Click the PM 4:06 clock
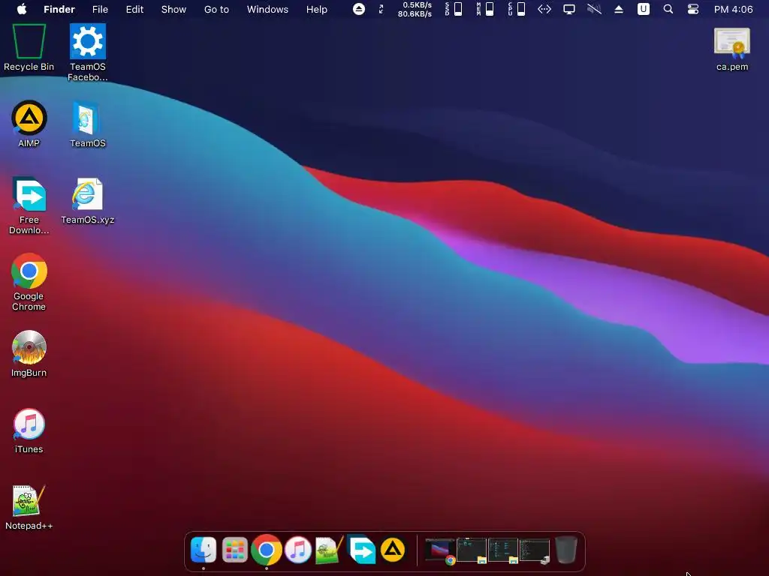 tap(733, 9)
